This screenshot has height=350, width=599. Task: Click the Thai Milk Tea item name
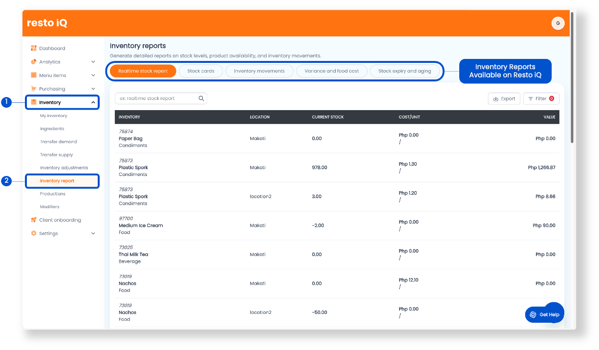pos(133,254)
